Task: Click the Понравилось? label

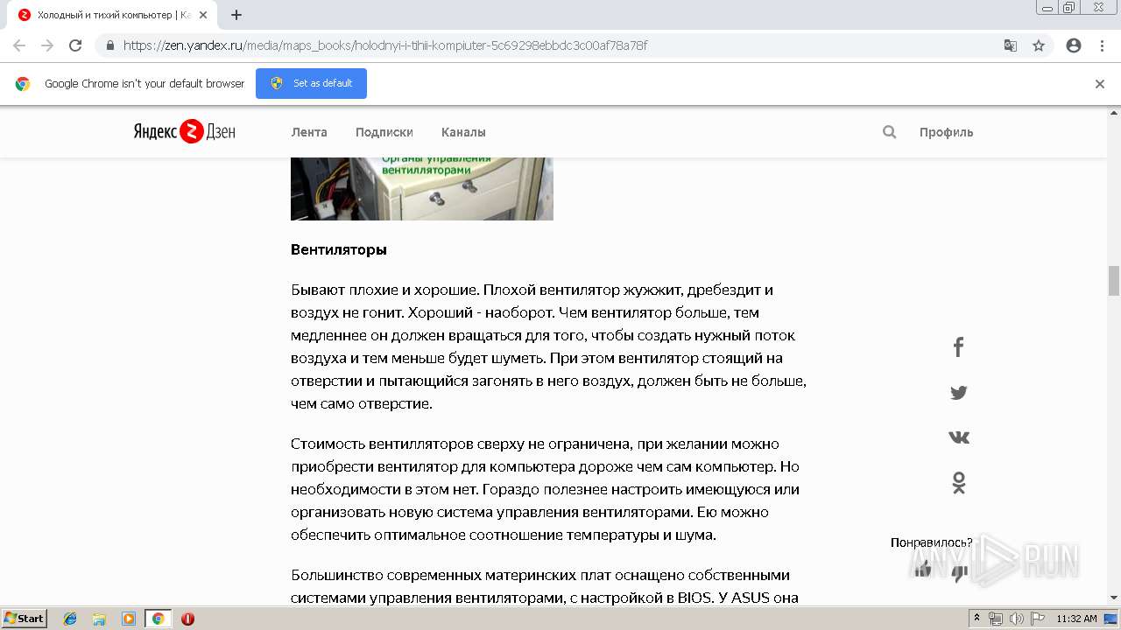Action: tap(932, 542)
